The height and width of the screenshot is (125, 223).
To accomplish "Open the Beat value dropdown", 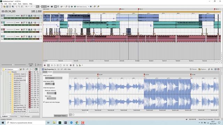I will (x=51, y=98).
